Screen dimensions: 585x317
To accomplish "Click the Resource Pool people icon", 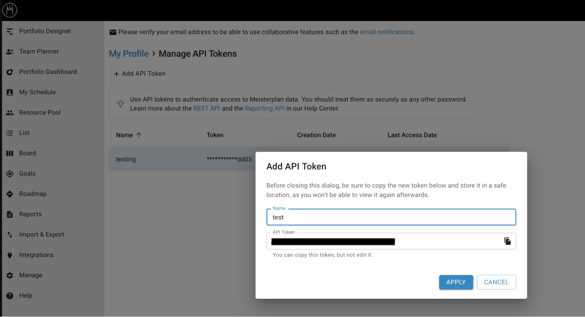I will [10, 112].
